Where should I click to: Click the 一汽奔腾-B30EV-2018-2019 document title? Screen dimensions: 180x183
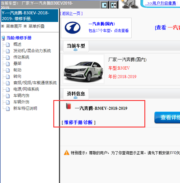[101, 108]
